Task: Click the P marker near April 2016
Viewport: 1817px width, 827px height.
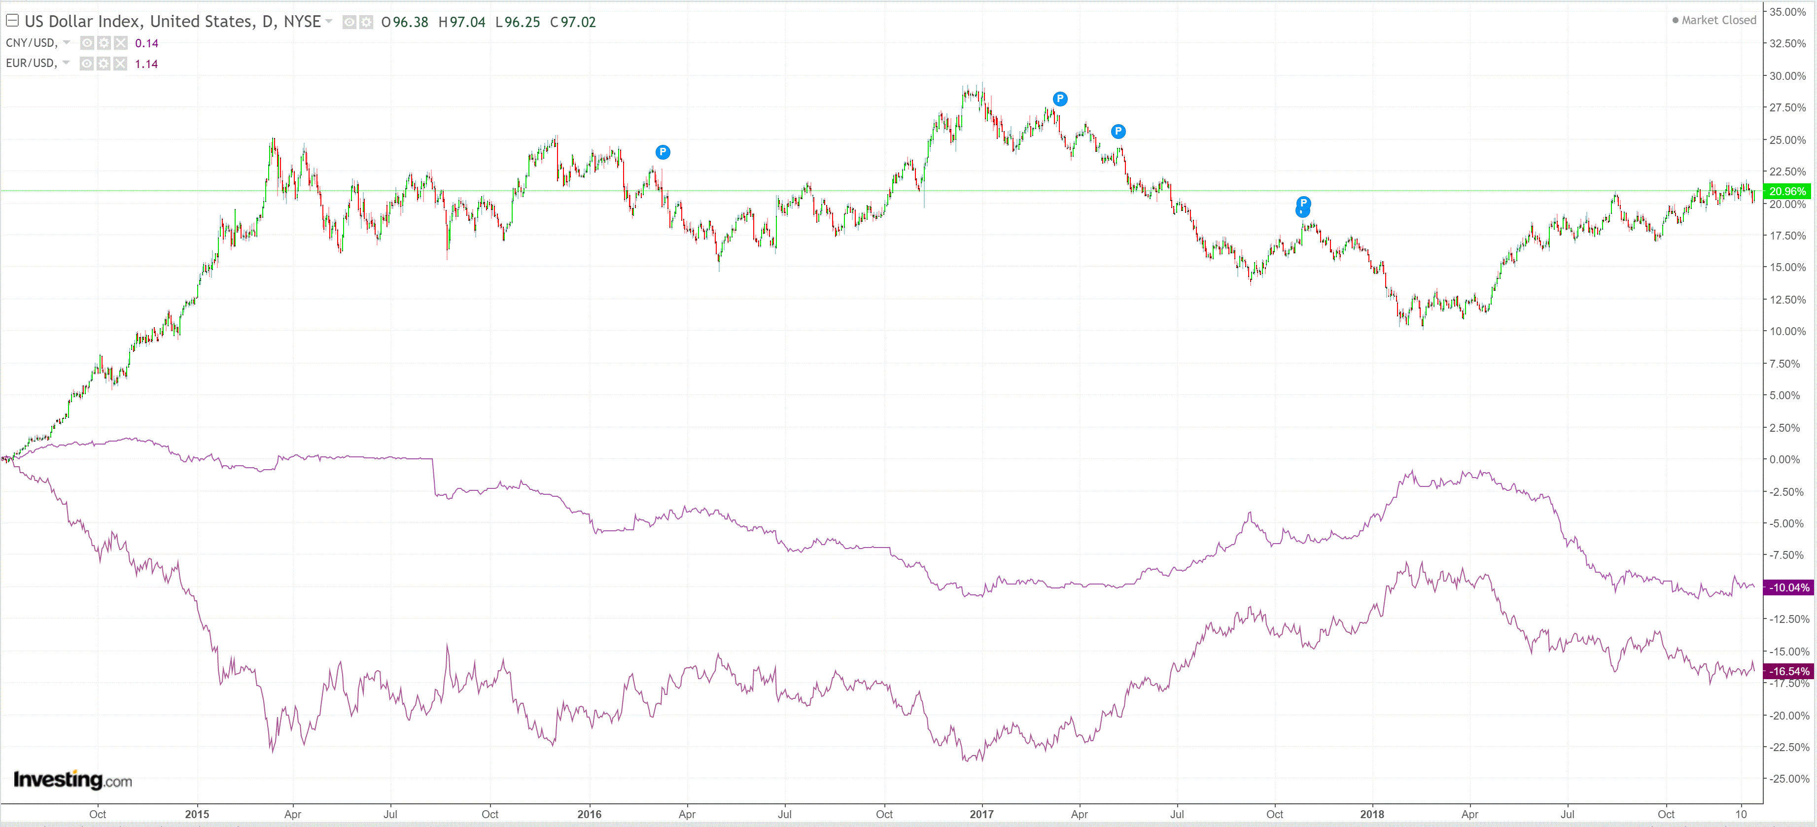Action: click(663, 152)
